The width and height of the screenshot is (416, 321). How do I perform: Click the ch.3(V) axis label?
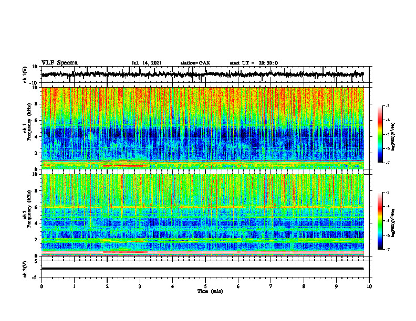click(x=25, y=269)
